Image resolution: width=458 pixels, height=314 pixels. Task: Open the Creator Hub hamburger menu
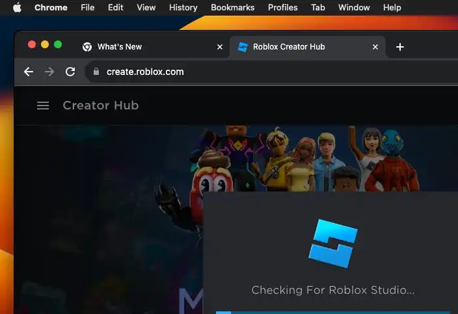[43, 106]
